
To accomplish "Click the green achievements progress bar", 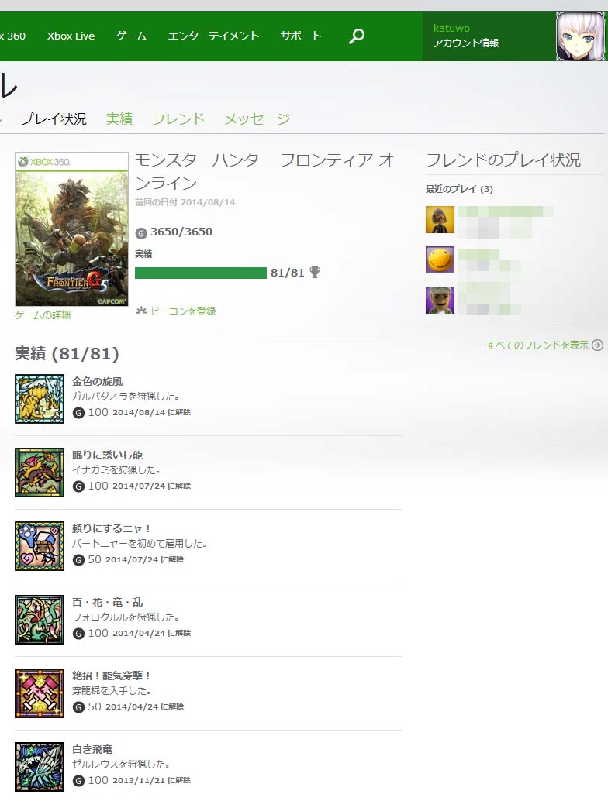I will [200, 273].
